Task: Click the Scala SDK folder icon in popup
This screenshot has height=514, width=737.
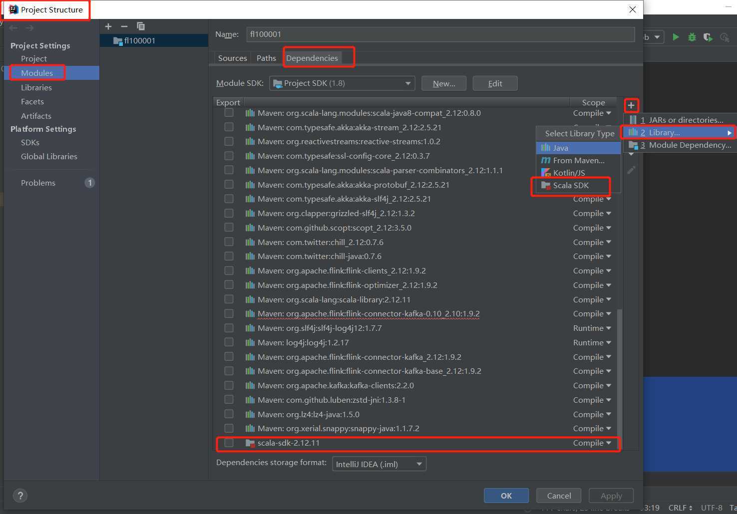Action: pos(546,185)
